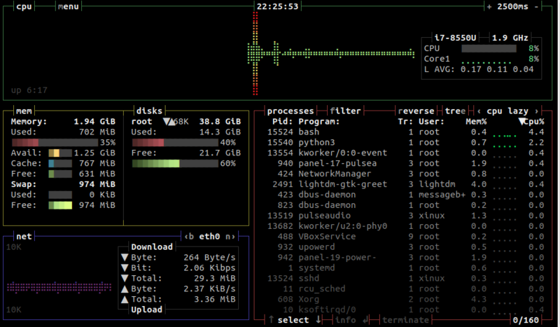This screenshot has height=327, width=560.
Task: Switch to next network interface using n
Action: pyautogui.click(x=227, y=236)
